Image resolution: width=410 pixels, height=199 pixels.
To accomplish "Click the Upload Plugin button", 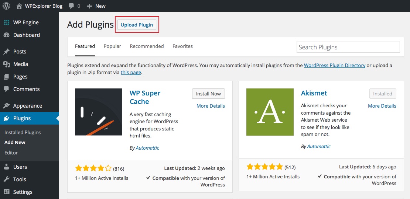I will pos(137,25).
